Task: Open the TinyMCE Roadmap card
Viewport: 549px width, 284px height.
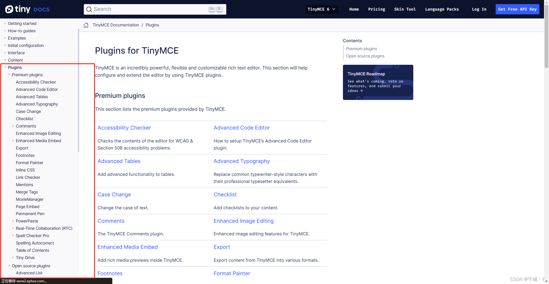Action: point(378,82)
